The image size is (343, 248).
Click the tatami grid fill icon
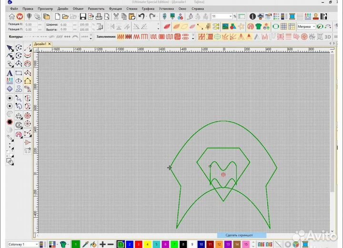(177, 37)
